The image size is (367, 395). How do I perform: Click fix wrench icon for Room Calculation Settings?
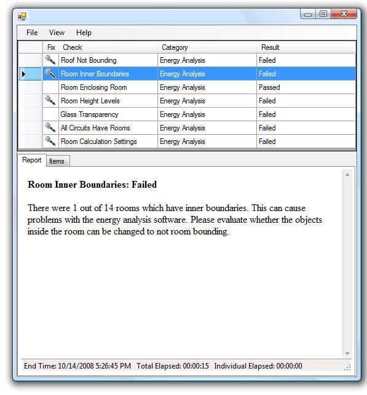(x=50, y=141)
